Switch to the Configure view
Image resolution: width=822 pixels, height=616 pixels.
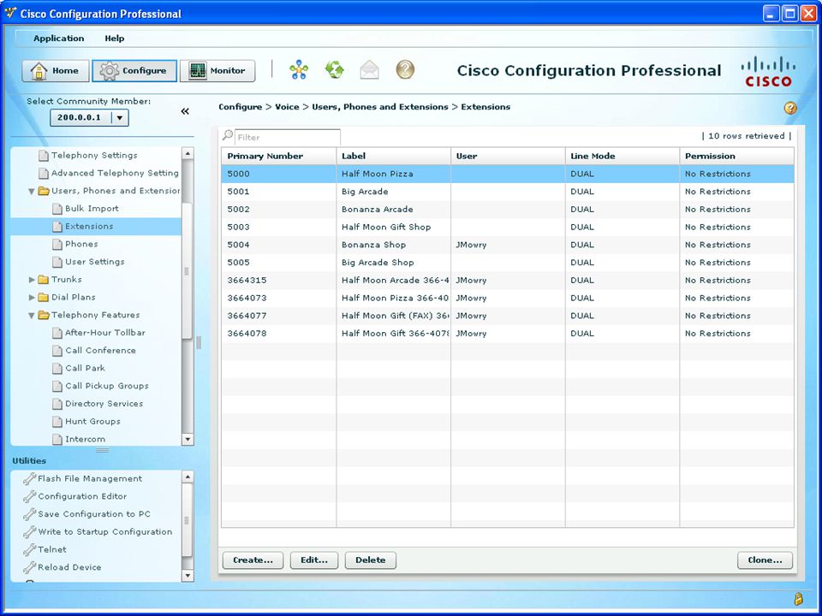[x=134, y=71]
